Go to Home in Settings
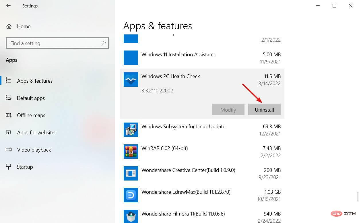The height and width of the screenshot is (223, 359). point(24,26)
